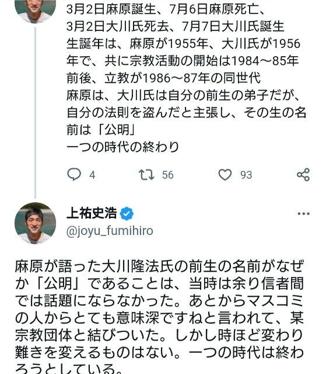Tap the line 前は「公明」 in the upper tweet

point(101,130)
